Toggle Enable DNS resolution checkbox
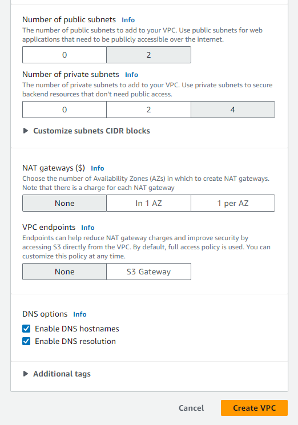The image size is (298, 425). tap(26, 341)
